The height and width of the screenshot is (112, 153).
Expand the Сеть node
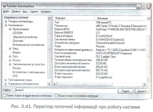point(10,56)
